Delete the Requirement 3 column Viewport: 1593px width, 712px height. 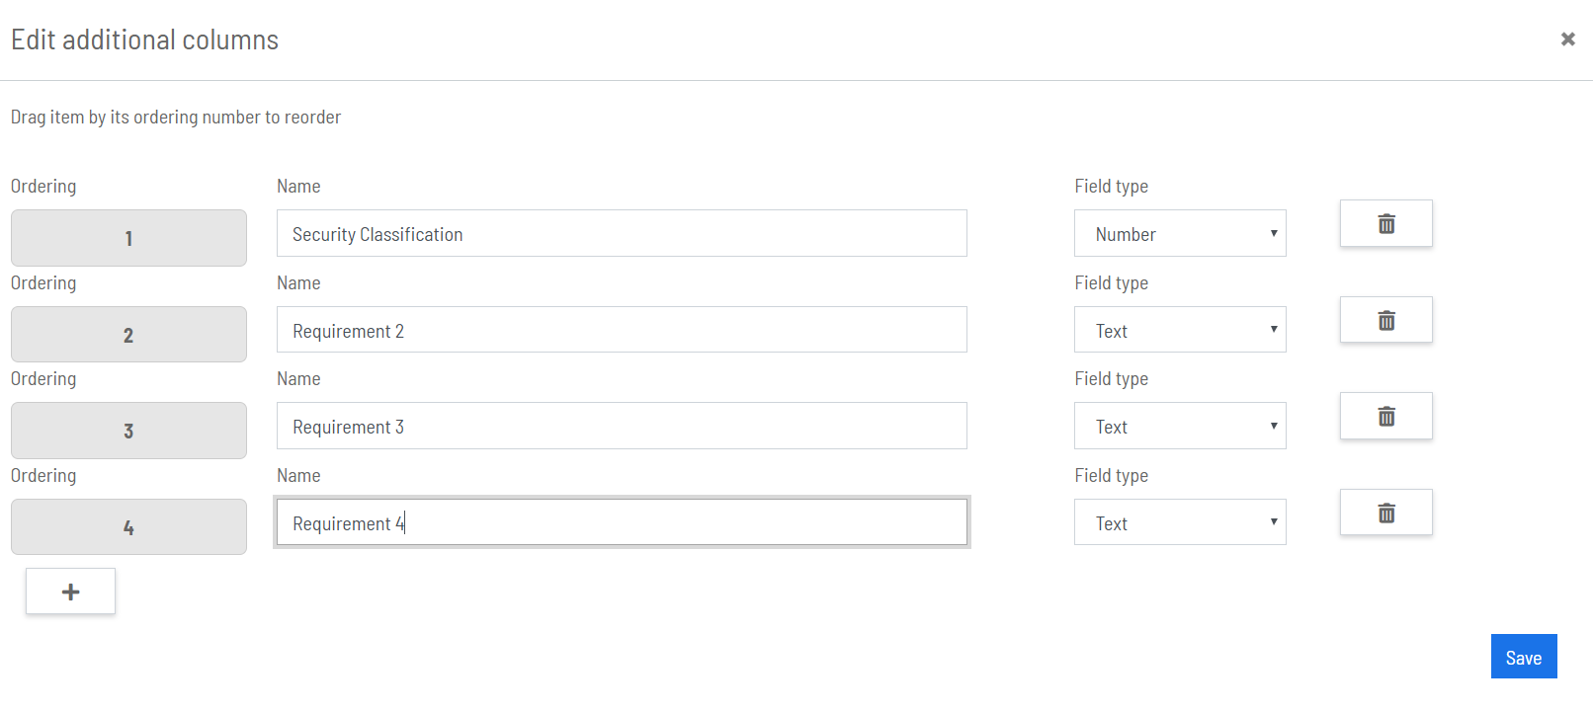(x=1385, y=416)
